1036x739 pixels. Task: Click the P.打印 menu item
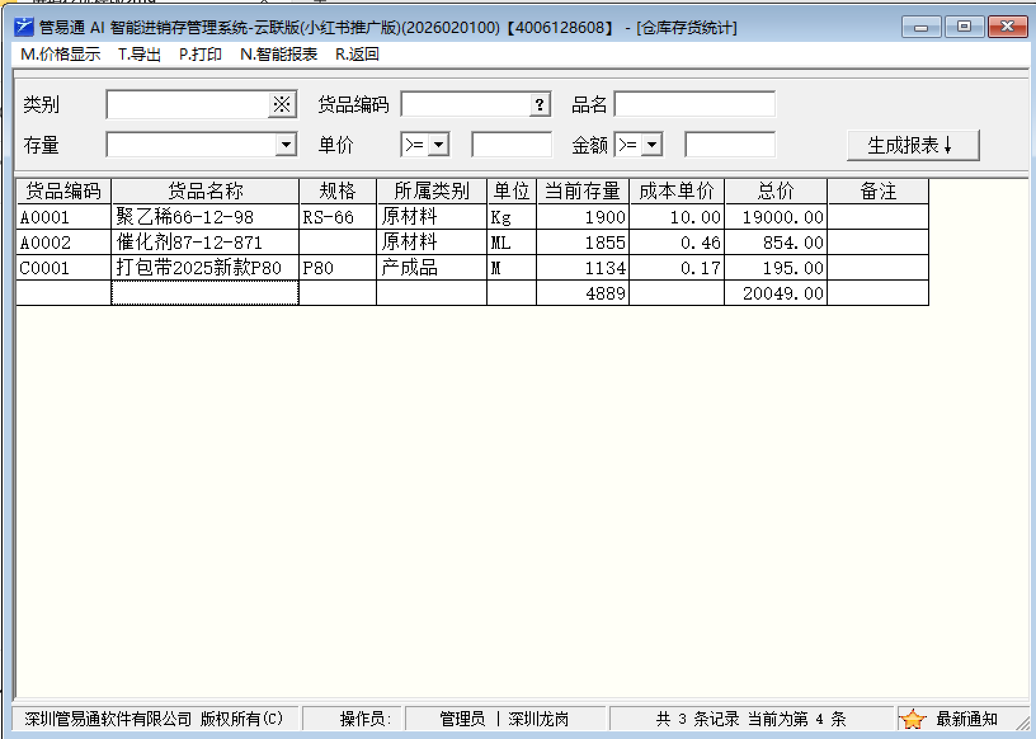click(200, 55)
